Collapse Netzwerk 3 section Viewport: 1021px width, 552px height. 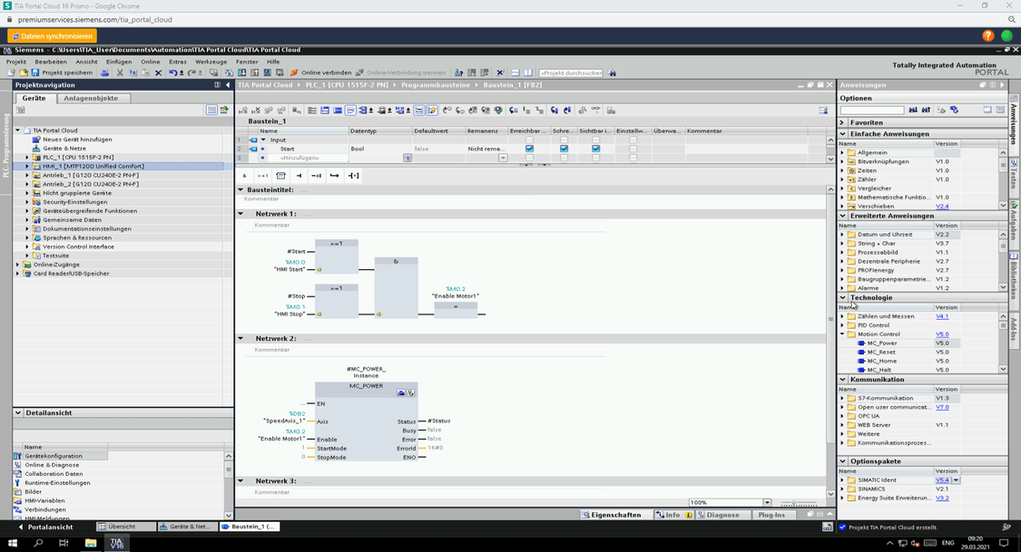click(241, 480)
